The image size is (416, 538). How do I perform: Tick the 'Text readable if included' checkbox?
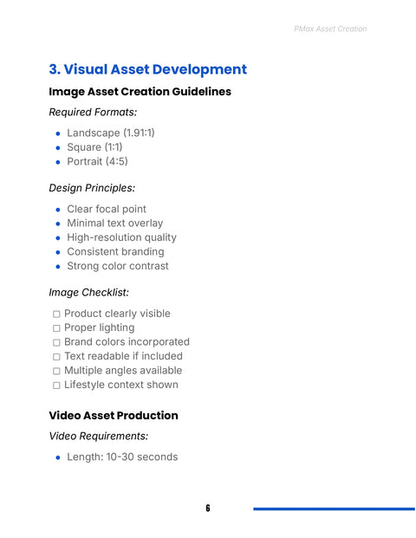coord(56,357)
